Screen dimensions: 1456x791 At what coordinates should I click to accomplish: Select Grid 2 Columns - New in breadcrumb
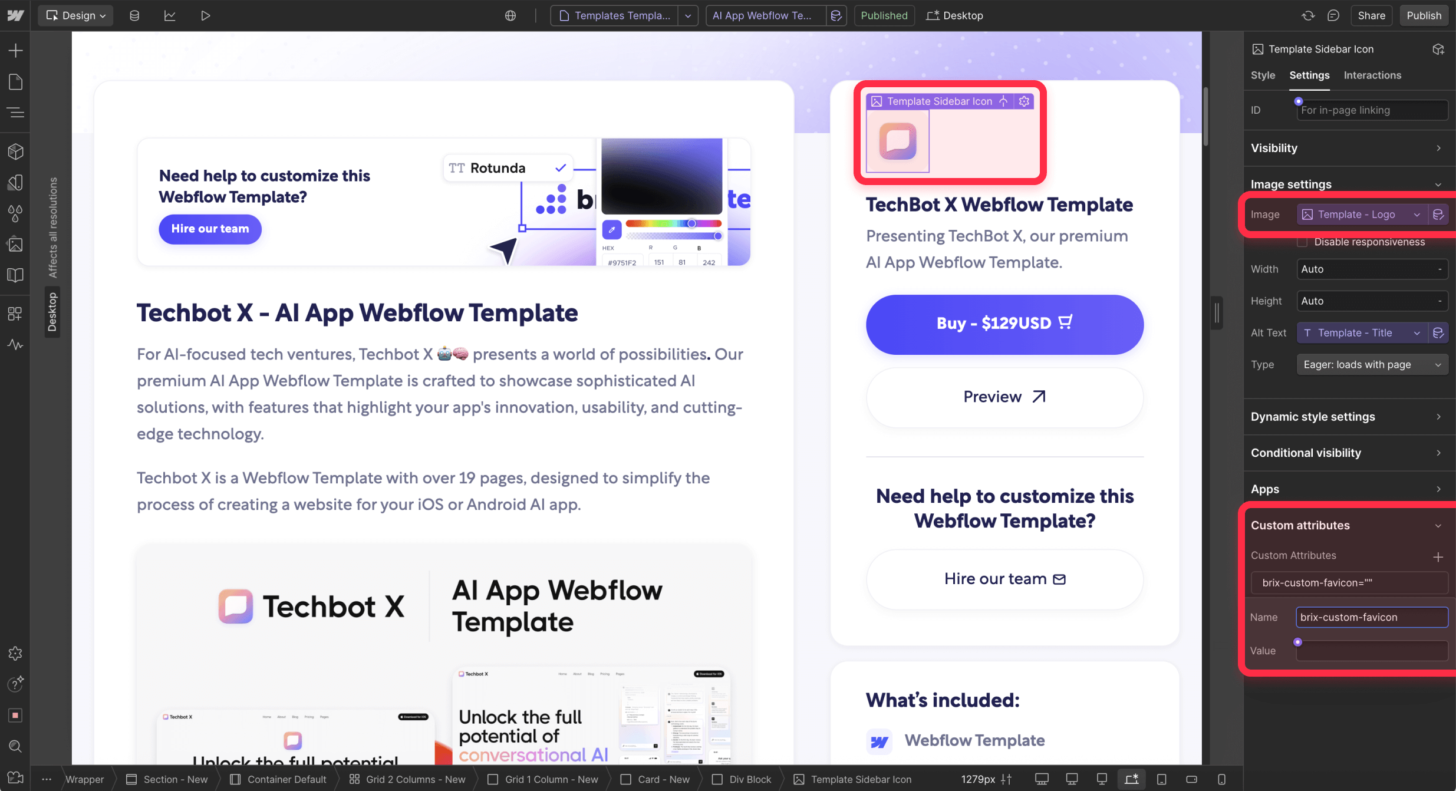407,779
